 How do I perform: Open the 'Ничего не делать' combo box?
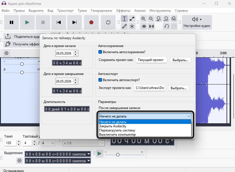pos(145,116)
